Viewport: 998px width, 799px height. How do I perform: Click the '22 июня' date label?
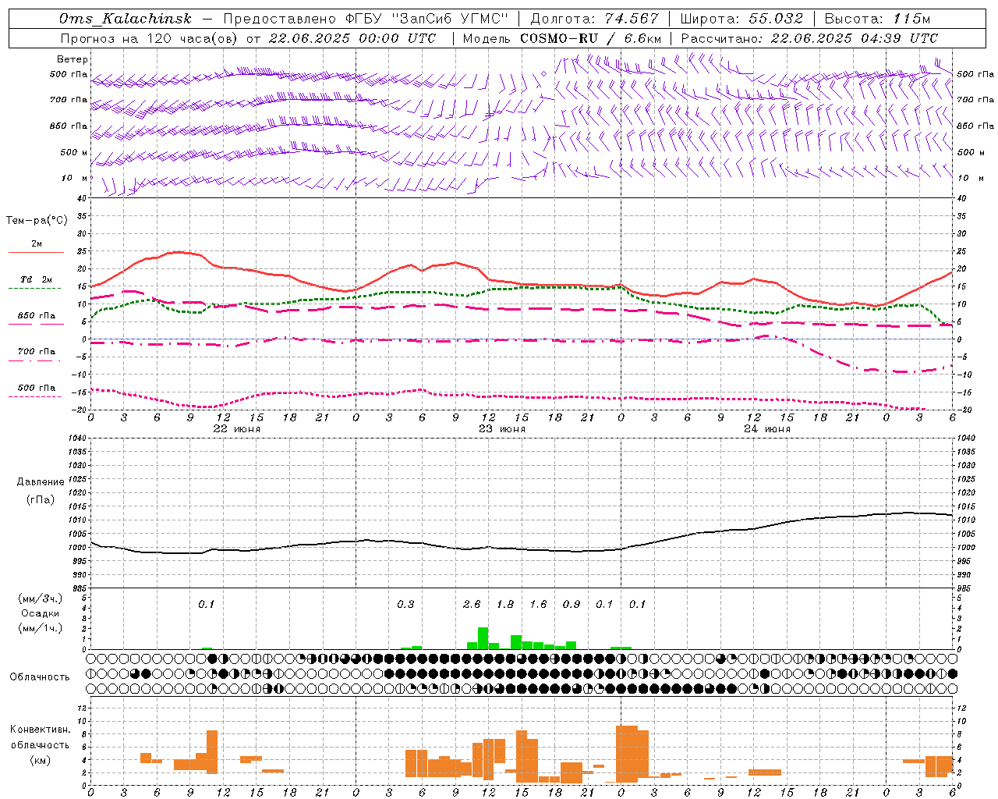tap(237, 429)
